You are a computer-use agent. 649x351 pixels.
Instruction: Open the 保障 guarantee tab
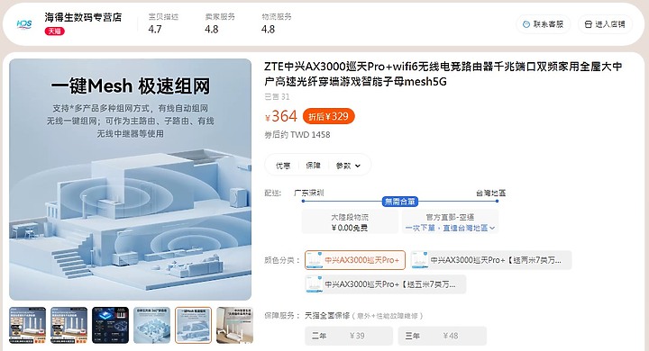[x=314, y=166]
